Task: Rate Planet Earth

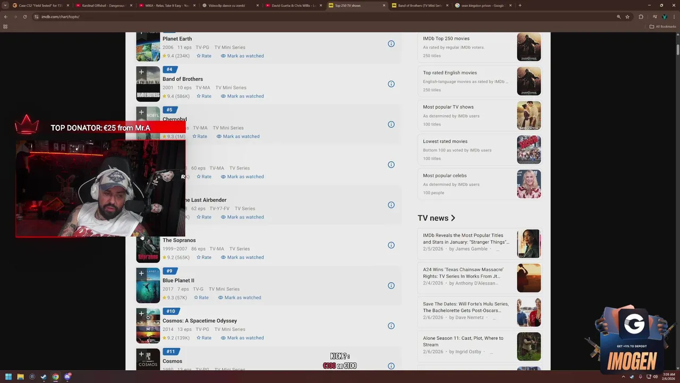Action: click(x=204, y=56)
